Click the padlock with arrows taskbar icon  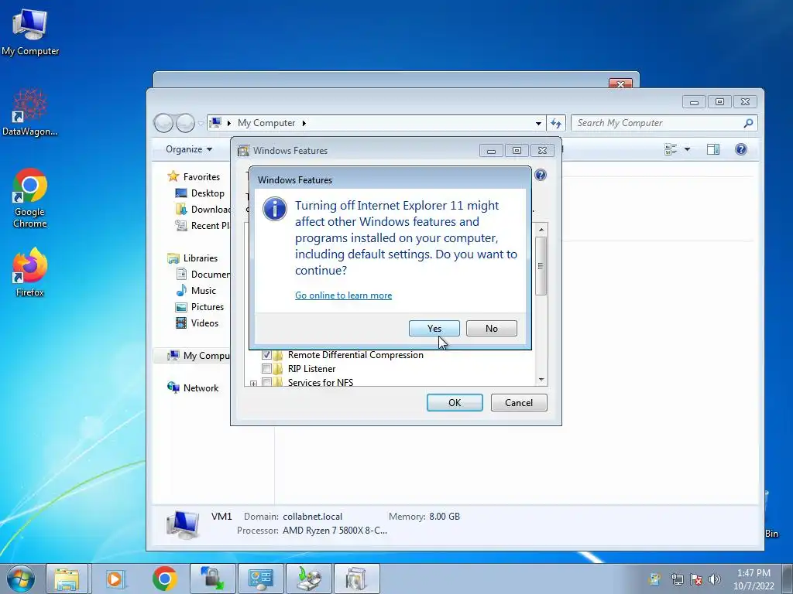[x=212, y=579]
